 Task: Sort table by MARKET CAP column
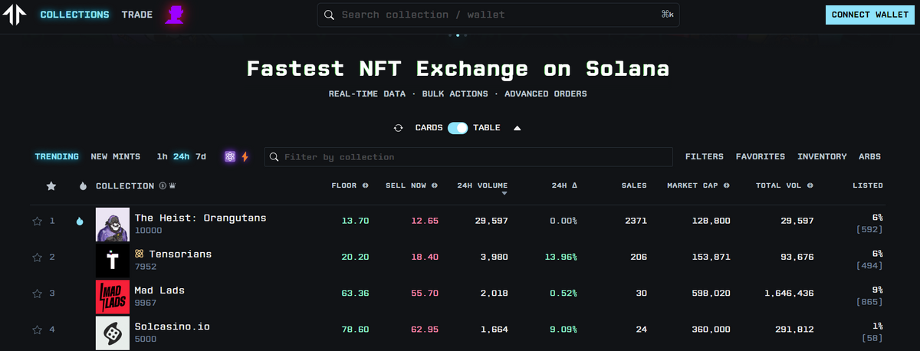(693, 185)
